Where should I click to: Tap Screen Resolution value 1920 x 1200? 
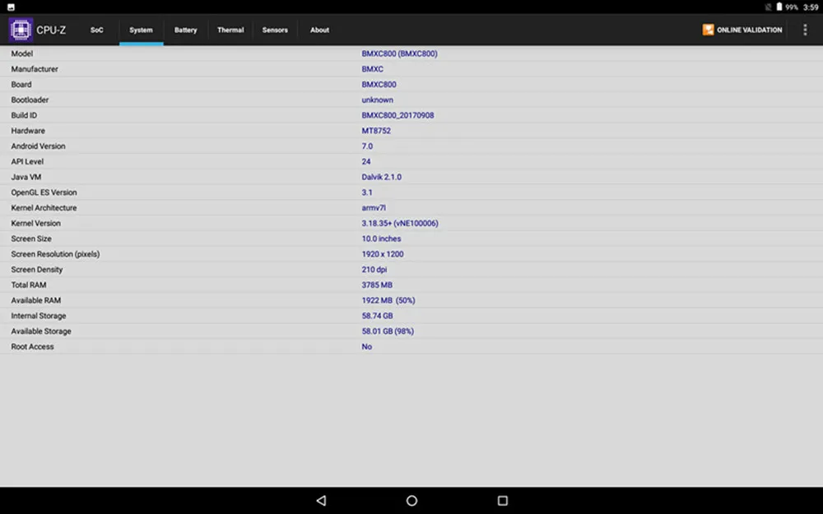(383, 254)
